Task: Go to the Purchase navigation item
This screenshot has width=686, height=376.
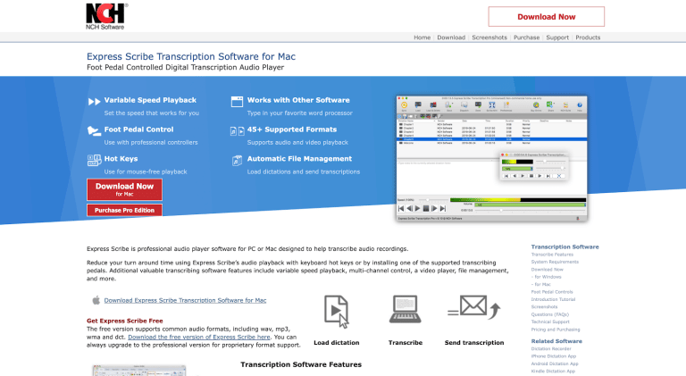Action: click(526, 38)
